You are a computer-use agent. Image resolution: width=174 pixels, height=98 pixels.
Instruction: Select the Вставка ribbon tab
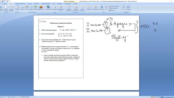coord(11,4)
